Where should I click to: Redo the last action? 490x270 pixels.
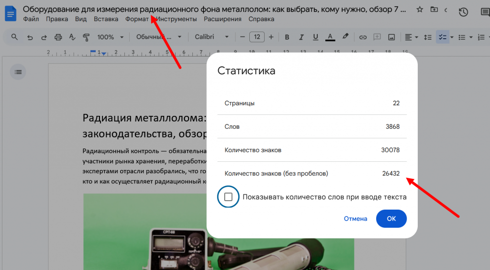tap(44, 37)
